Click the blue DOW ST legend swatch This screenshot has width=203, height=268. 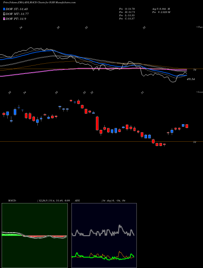coord(4,9)
